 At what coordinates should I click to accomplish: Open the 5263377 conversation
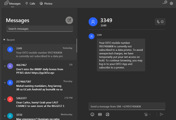[40, 102]
